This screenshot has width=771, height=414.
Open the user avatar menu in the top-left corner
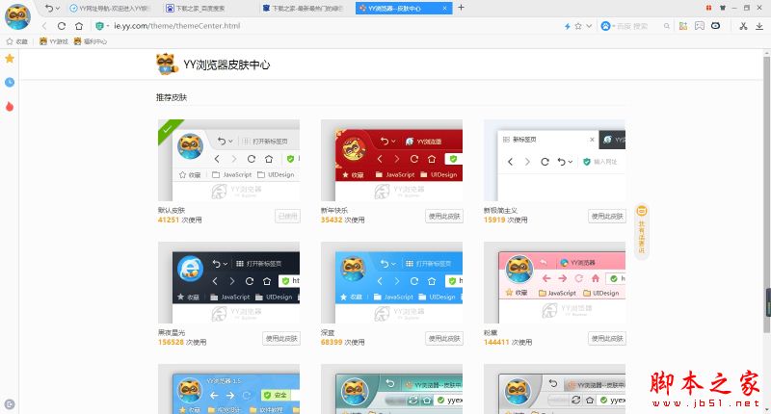[x=17, y=16]
